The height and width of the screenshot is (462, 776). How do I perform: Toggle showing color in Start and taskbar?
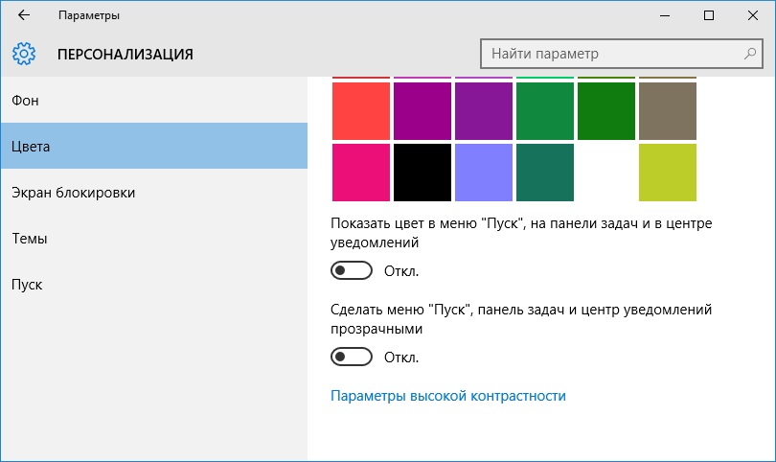(352, 270)
